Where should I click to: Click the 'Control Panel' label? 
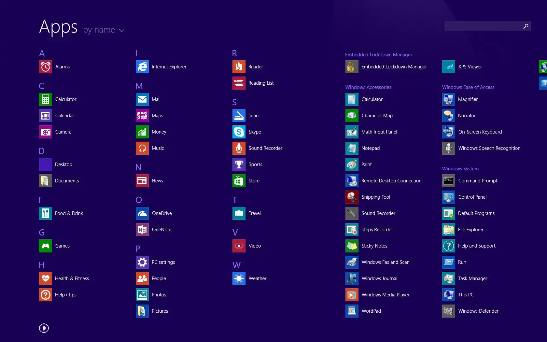(472, 197)
